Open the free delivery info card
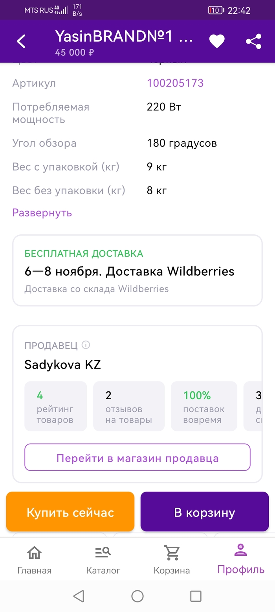The image size is (275, 612). [137, 271]
